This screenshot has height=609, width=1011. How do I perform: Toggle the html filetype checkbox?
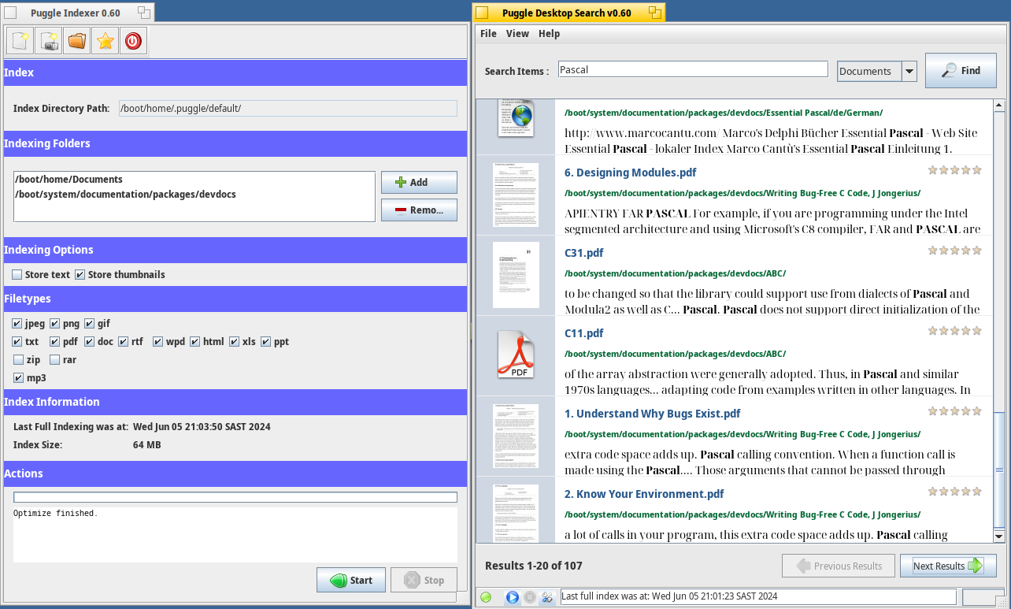coord(195,342)
